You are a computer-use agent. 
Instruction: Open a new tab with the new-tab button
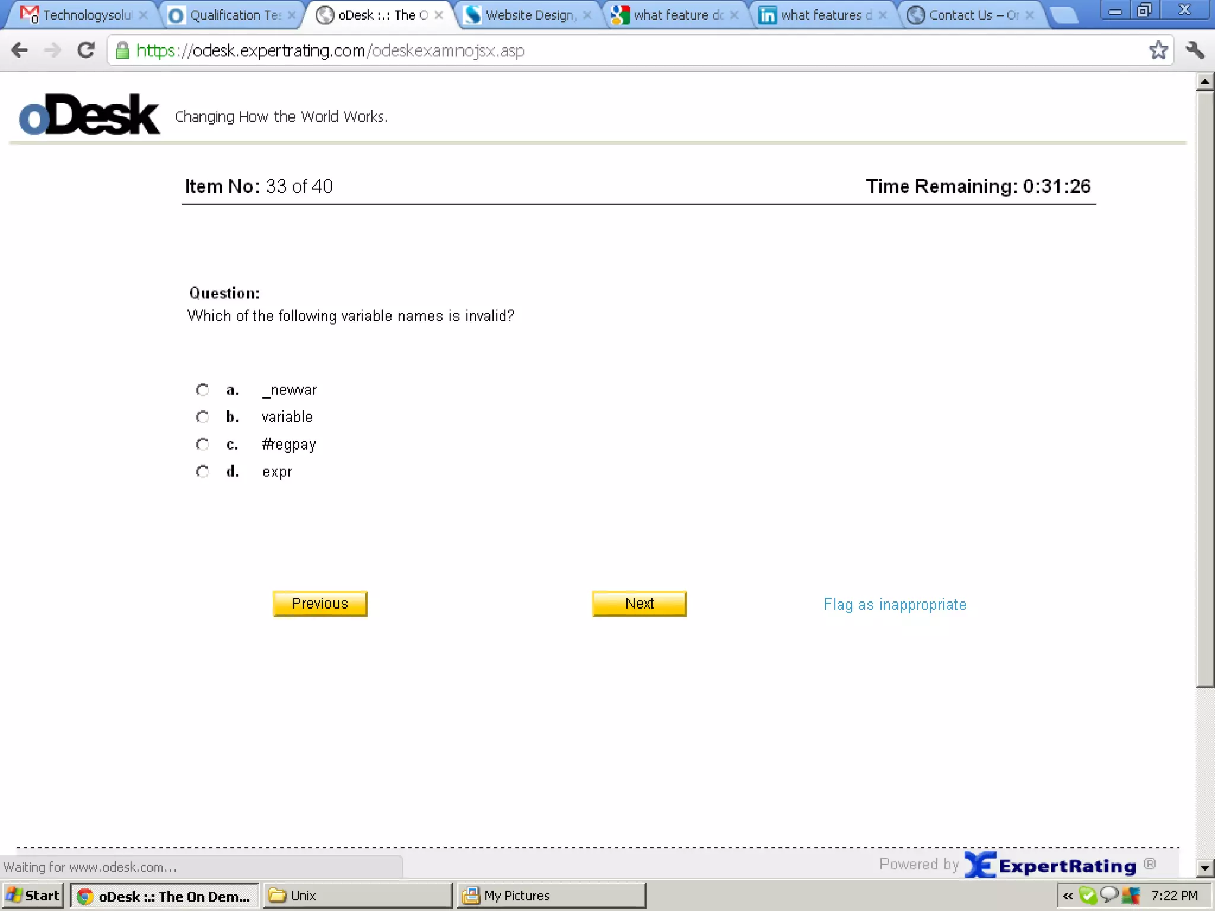click(1065, 16)
